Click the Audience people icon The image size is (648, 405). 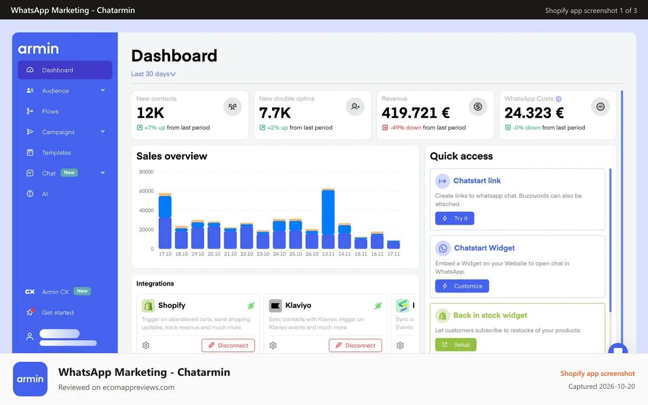(30, 91)
